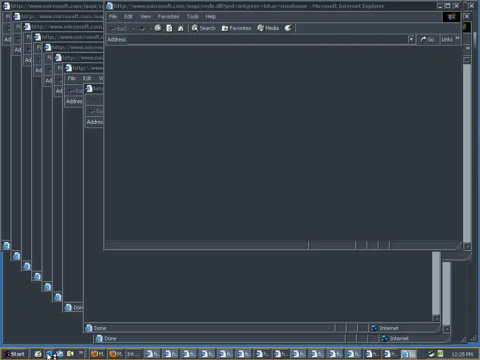The height and width of the screenshot is (360, 480).
Task: Open the Back history dropdown arrow
Action: coord(133,29)
